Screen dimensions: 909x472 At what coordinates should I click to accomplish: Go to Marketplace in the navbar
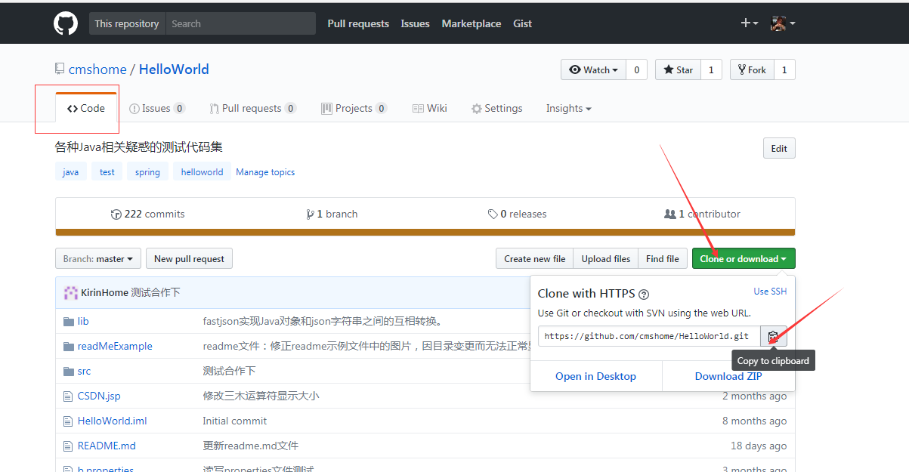[472, 23]
